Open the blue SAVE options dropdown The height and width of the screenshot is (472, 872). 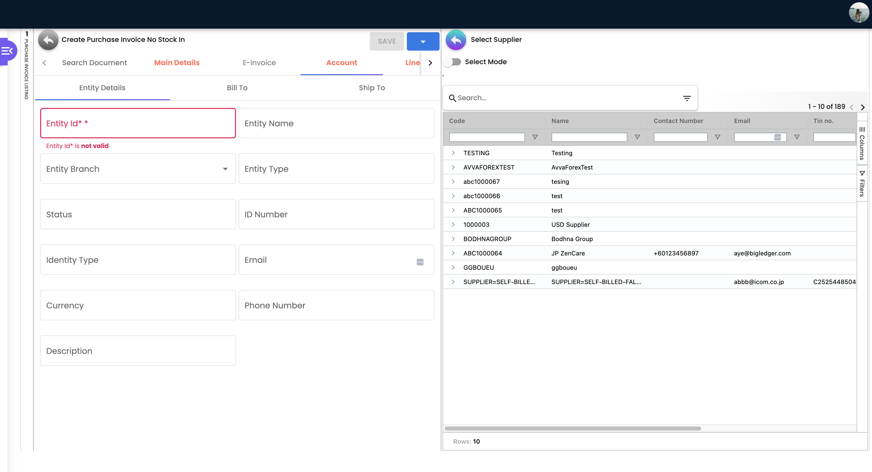click(423, 42)
